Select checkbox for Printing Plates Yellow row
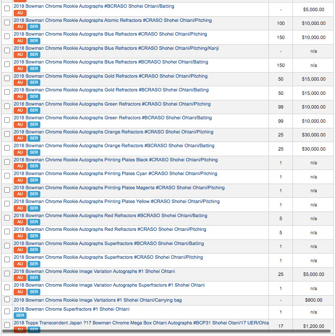The width and height of the screenshot is (335, 336). click(x=7, y=203)
